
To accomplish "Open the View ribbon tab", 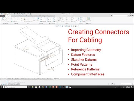I will point(33,16).
